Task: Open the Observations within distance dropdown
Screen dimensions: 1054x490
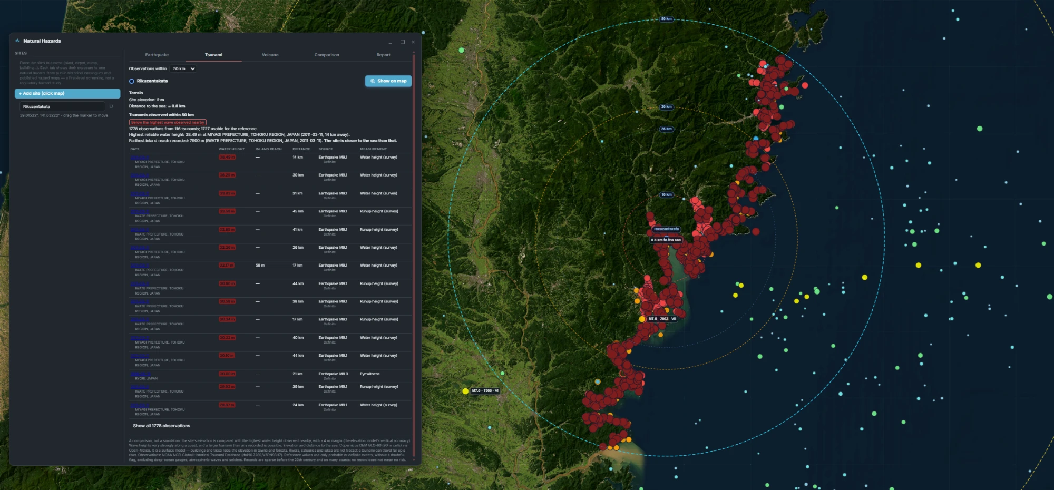Action: (x=183, y=68)
